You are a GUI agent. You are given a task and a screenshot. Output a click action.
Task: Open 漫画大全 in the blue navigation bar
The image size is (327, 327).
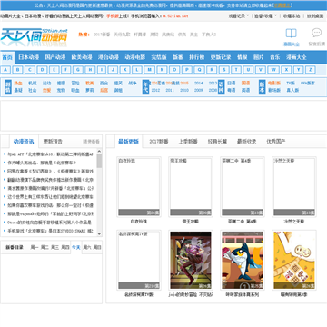tap(296, 57)
